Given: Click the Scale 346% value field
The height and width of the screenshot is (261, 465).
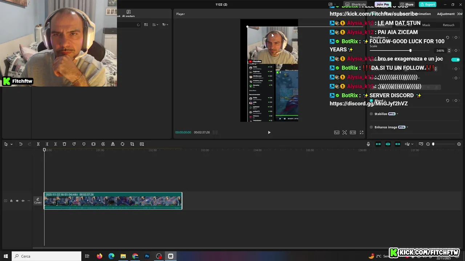Looking at the screenshot, I should pos(440,51).
